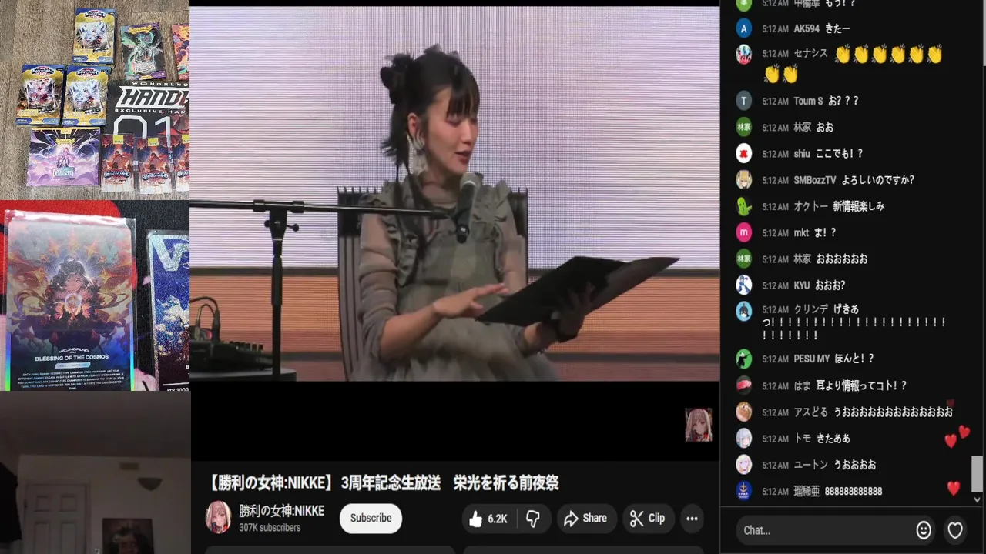Click the 307K subscribers count
The width and height of the screenshot is (986, 554).
click(x=270, y=528)
